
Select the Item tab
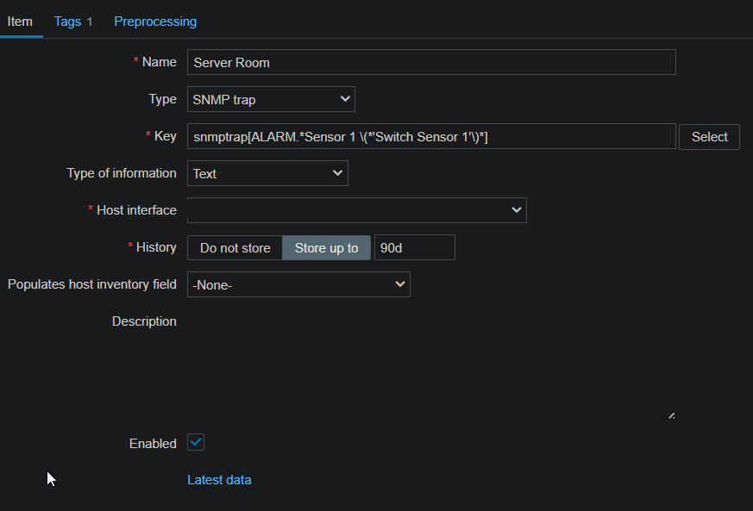20,22
